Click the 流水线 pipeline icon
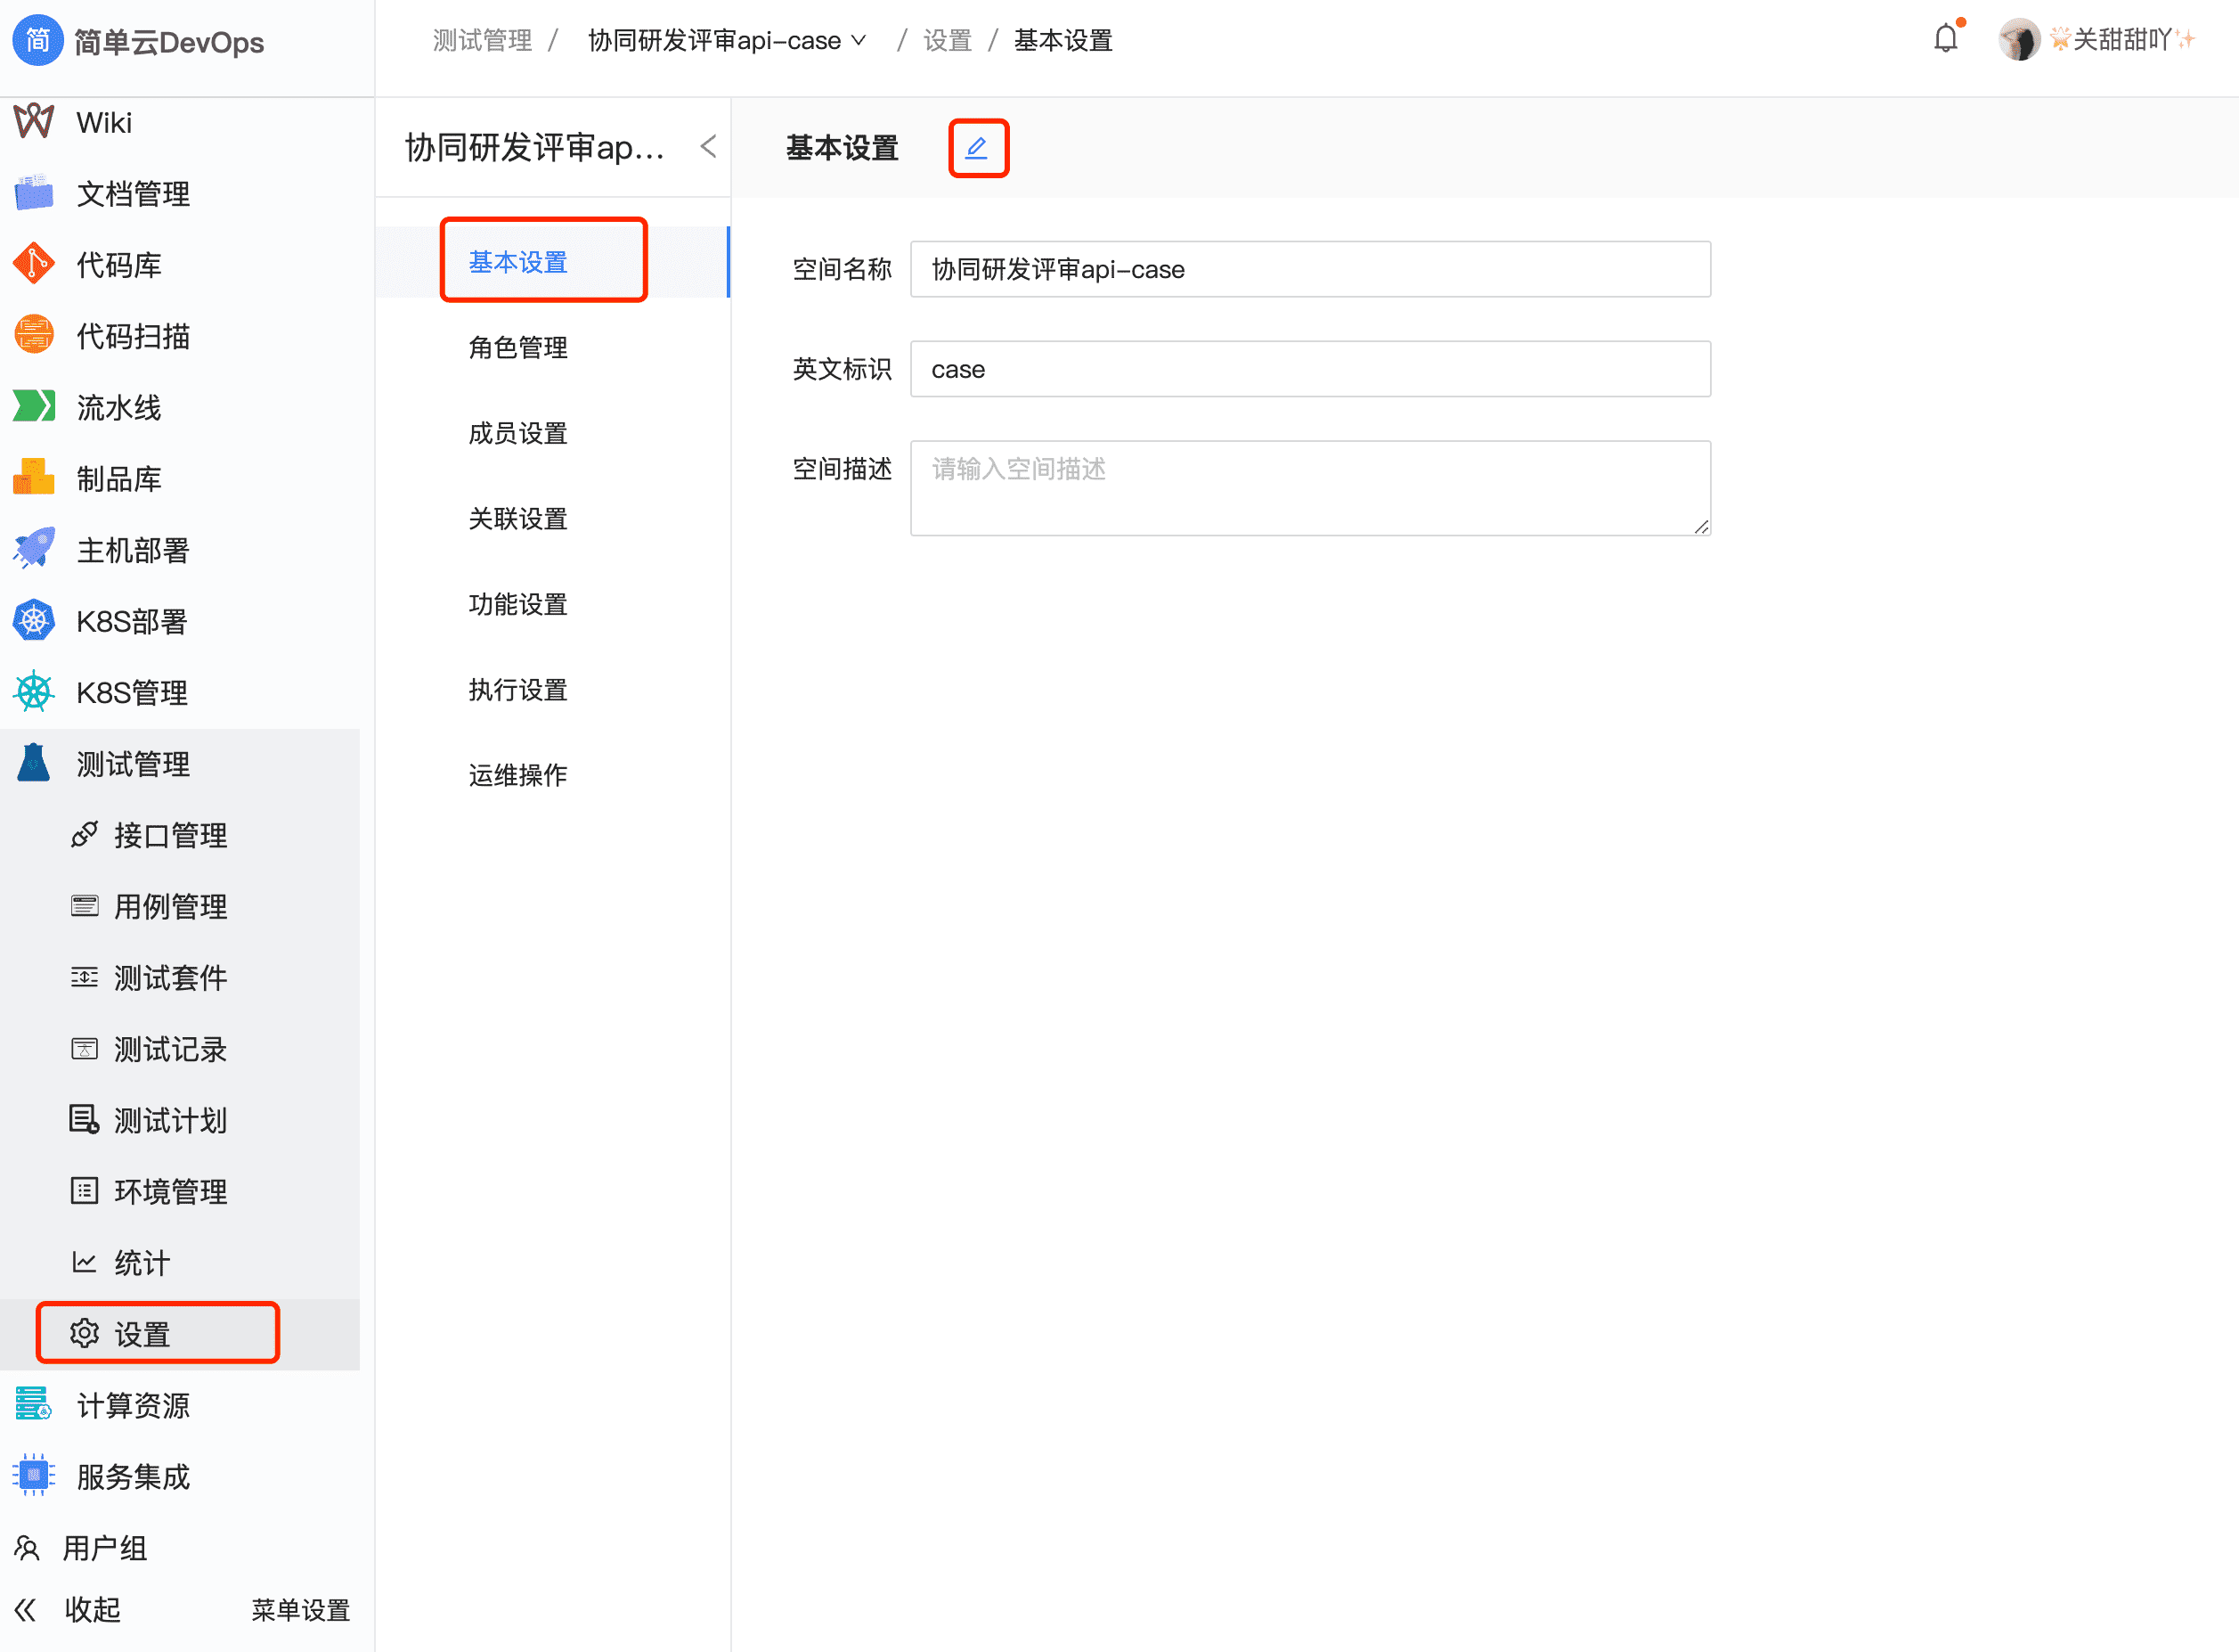Viewport: 2239px width, 1652px height. point(34,407)
